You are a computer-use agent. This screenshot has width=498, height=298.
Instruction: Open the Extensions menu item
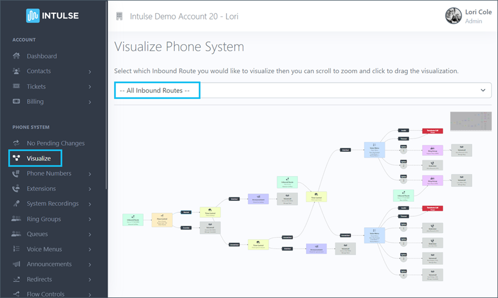pyautogui.click(x=41, y=188)
